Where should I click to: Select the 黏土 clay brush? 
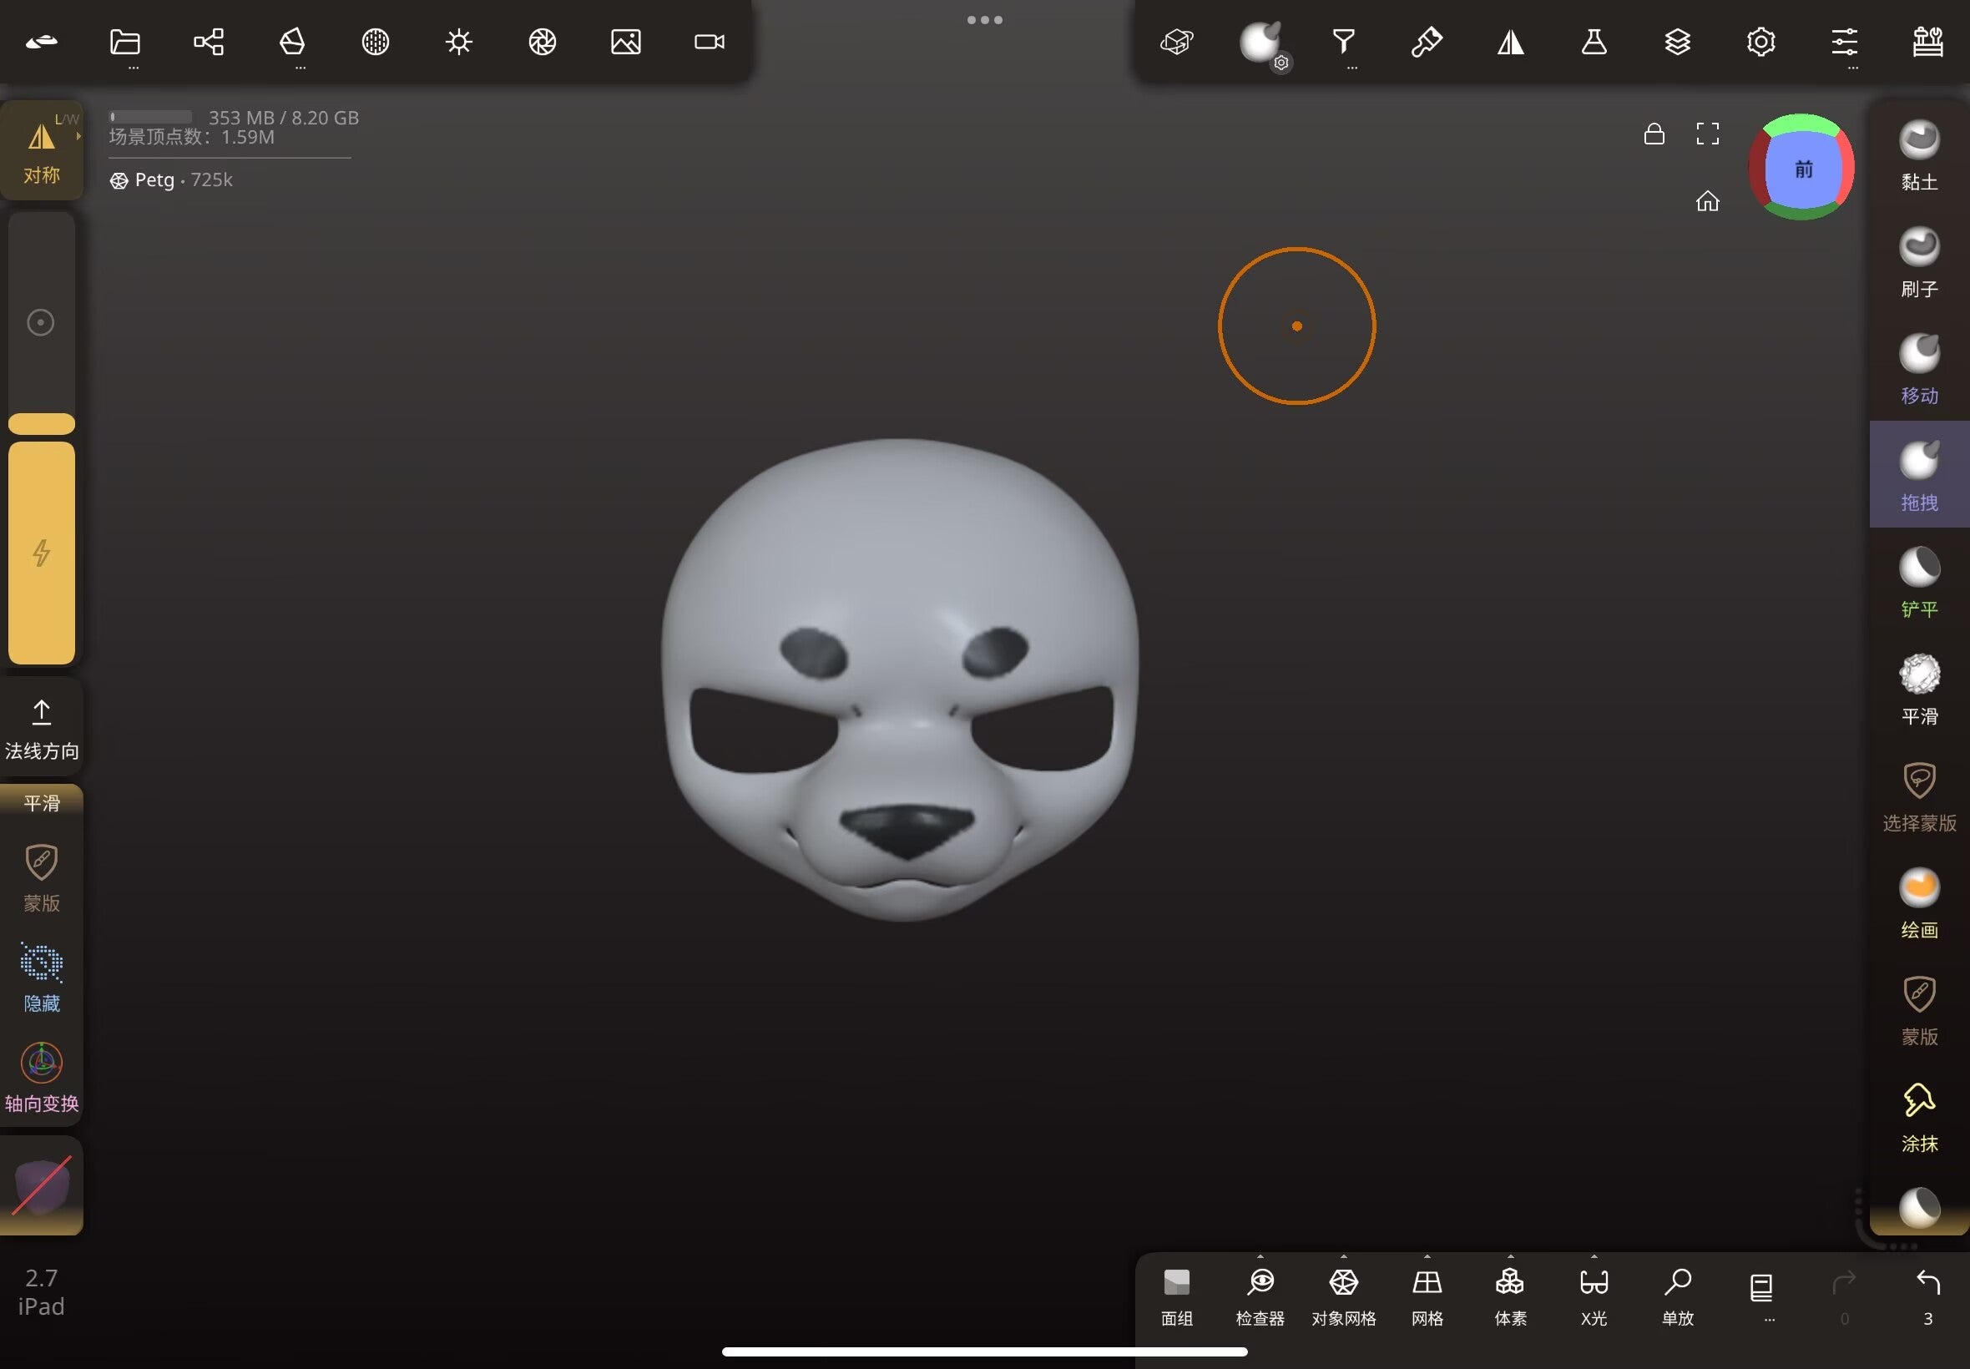tap(1918, 156)
